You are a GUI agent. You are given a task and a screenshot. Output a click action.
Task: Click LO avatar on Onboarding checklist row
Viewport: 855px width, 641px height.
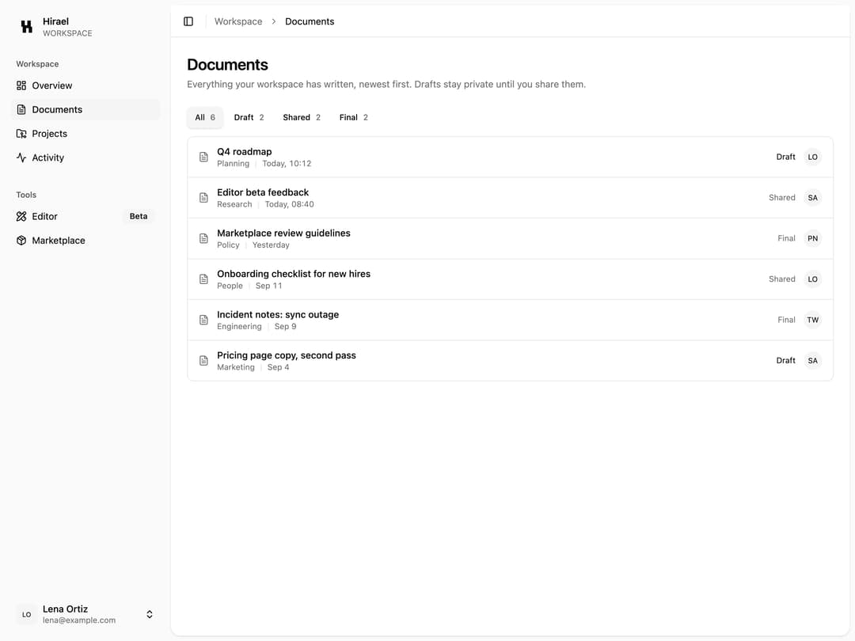[x=812, y=279]
